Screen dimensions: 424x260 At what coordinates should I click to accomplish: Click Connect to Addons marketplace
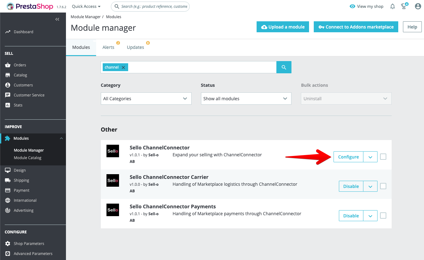[356, 27]
